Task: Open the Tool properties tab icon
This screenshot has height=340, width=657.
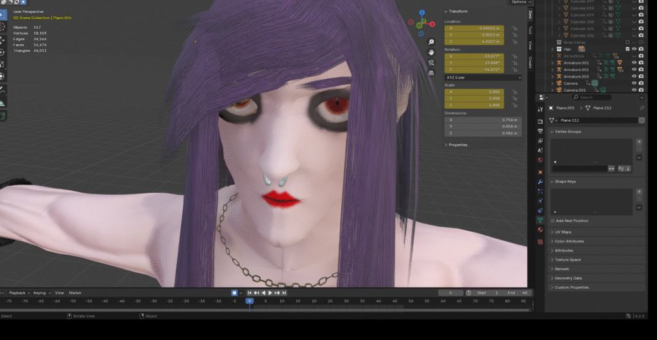Action: 540,109
